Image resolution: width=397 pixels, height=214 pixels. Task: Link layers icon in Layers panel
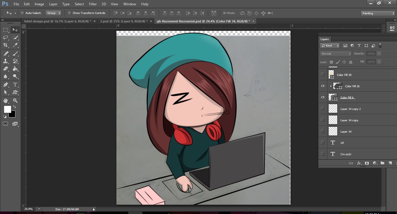[351, 163]
